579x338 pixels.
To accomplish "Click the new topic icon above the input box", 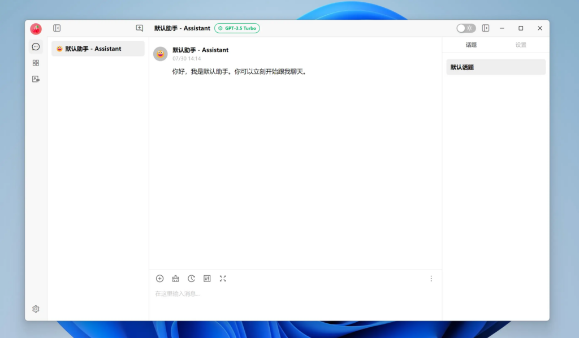I will pos(159,279).
